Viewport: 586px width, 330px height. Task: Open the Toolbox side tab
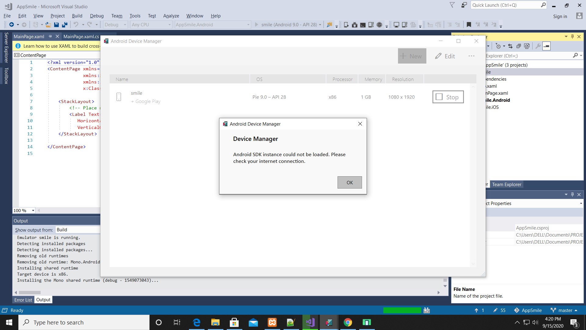click(x=6, y=75)
